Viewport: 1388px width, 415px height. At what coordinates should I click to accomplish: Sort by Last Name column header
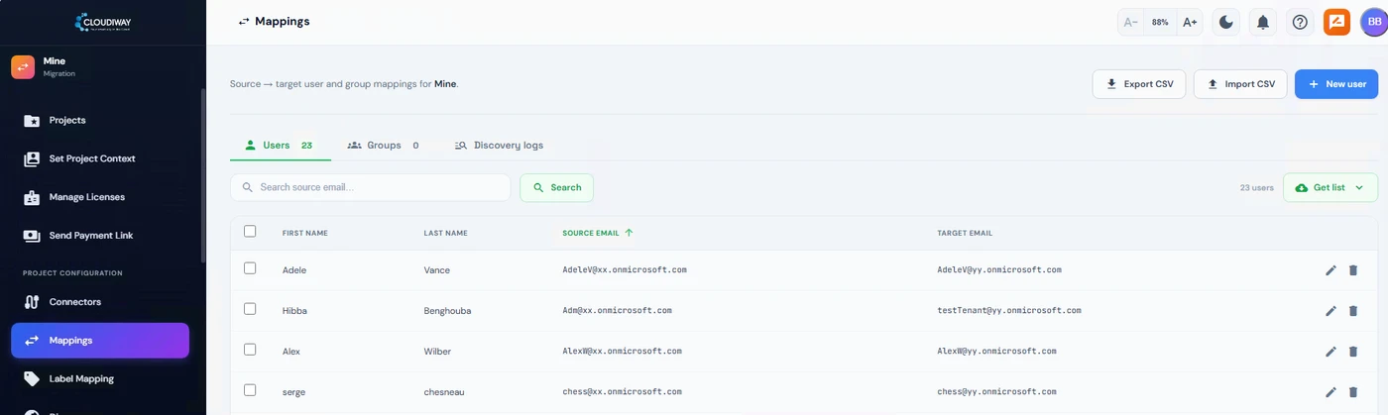coord(445,234)
